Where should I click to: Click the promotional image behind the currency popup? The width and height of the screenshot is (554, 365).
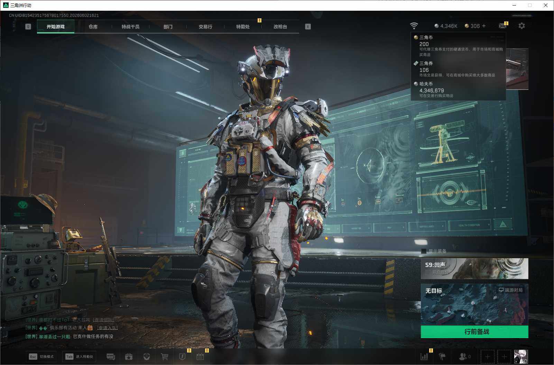click(x=517, y=69)
